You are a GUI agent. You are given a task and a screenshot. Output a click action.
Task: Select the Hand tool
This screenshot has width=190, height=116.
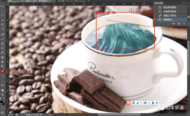[x=2, y=90]
